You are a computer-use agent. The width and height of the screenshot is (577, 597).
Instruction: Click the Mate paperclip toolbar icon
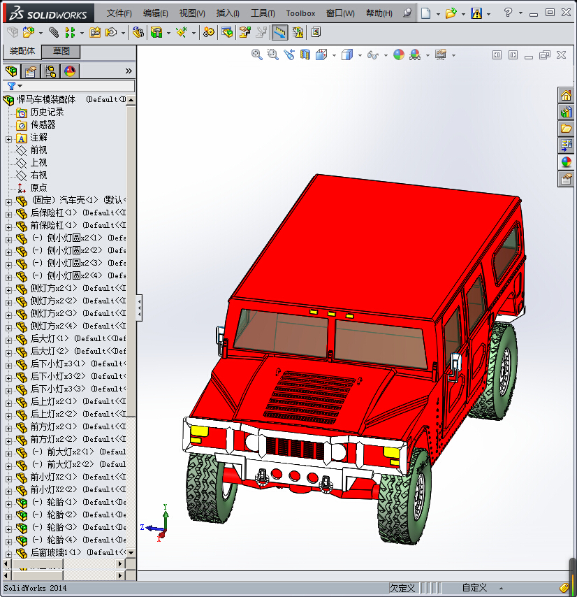click(54, 32)
